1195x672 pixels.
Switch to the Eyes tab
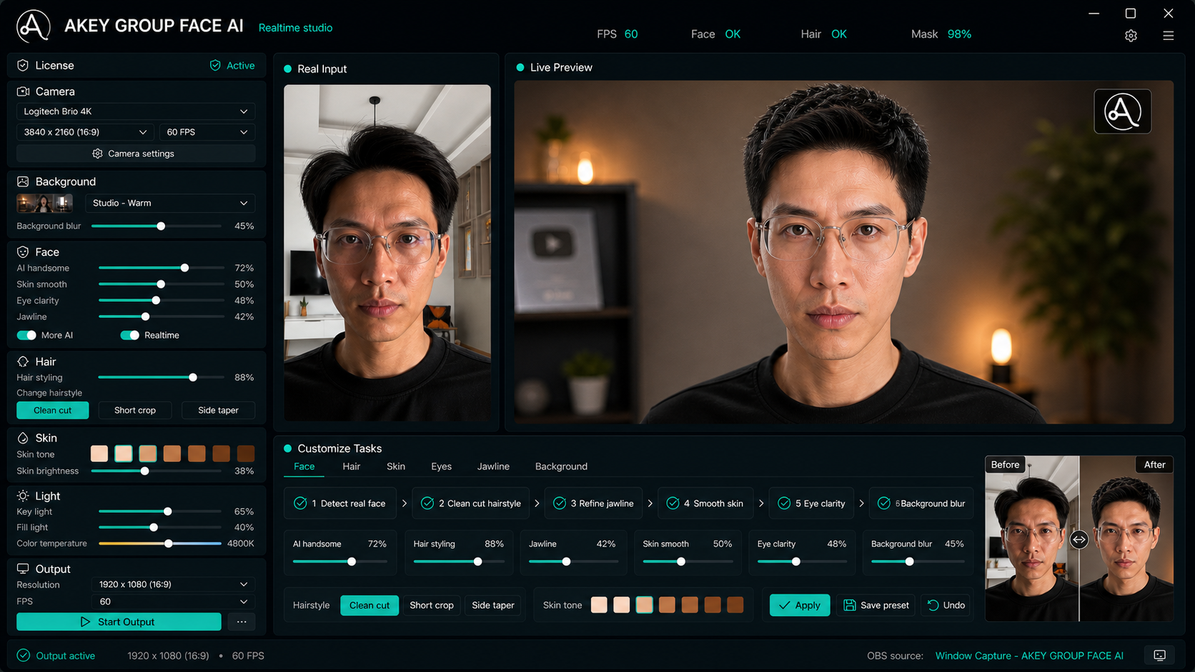click(441, 466)
